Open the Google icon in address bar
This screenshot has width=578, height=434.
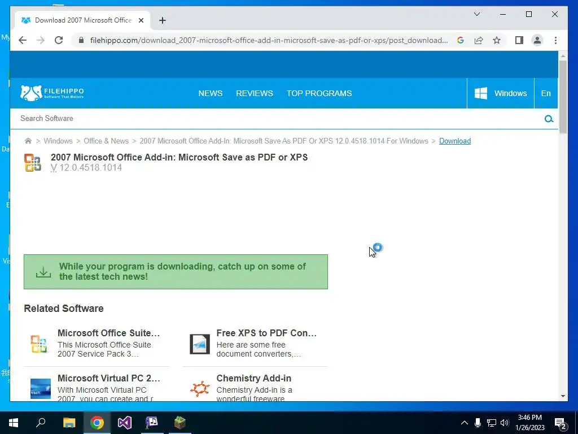point(461,40)
